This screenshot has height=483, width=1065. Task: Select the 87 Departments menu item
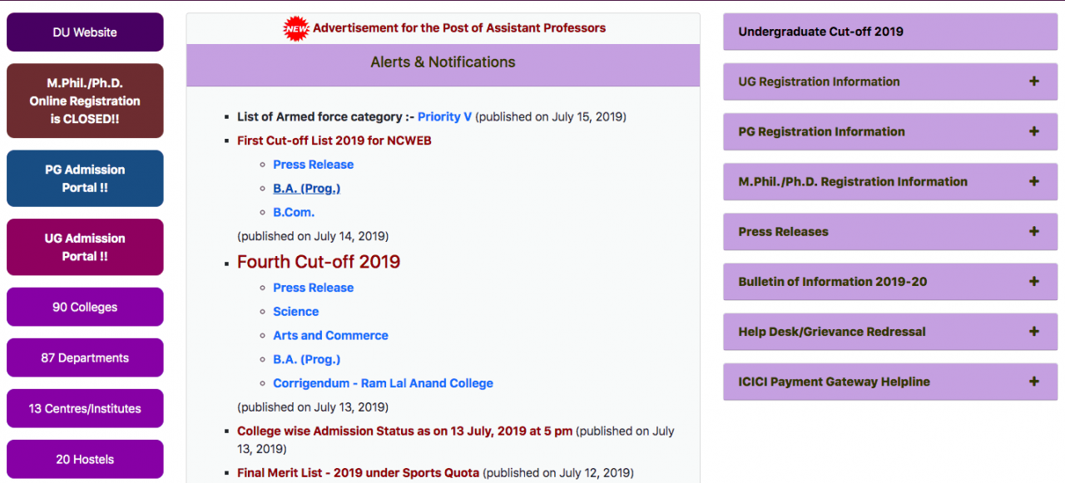(x=85, y=357)
